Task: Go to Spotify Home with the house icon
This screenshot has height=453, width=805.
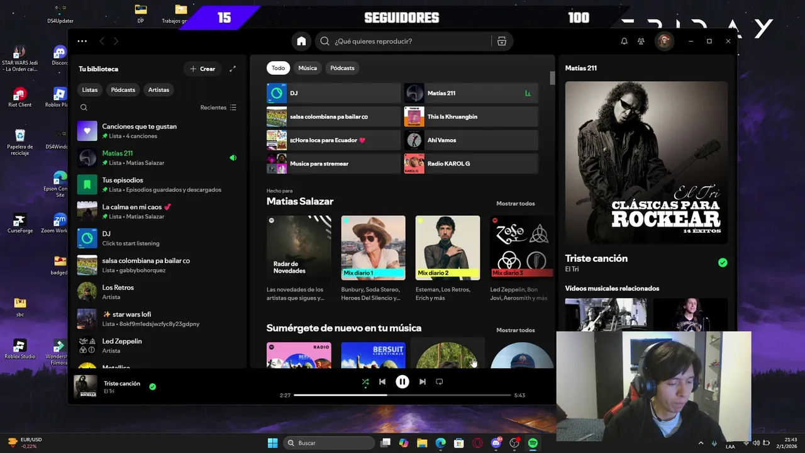Action: coord(301,41)
